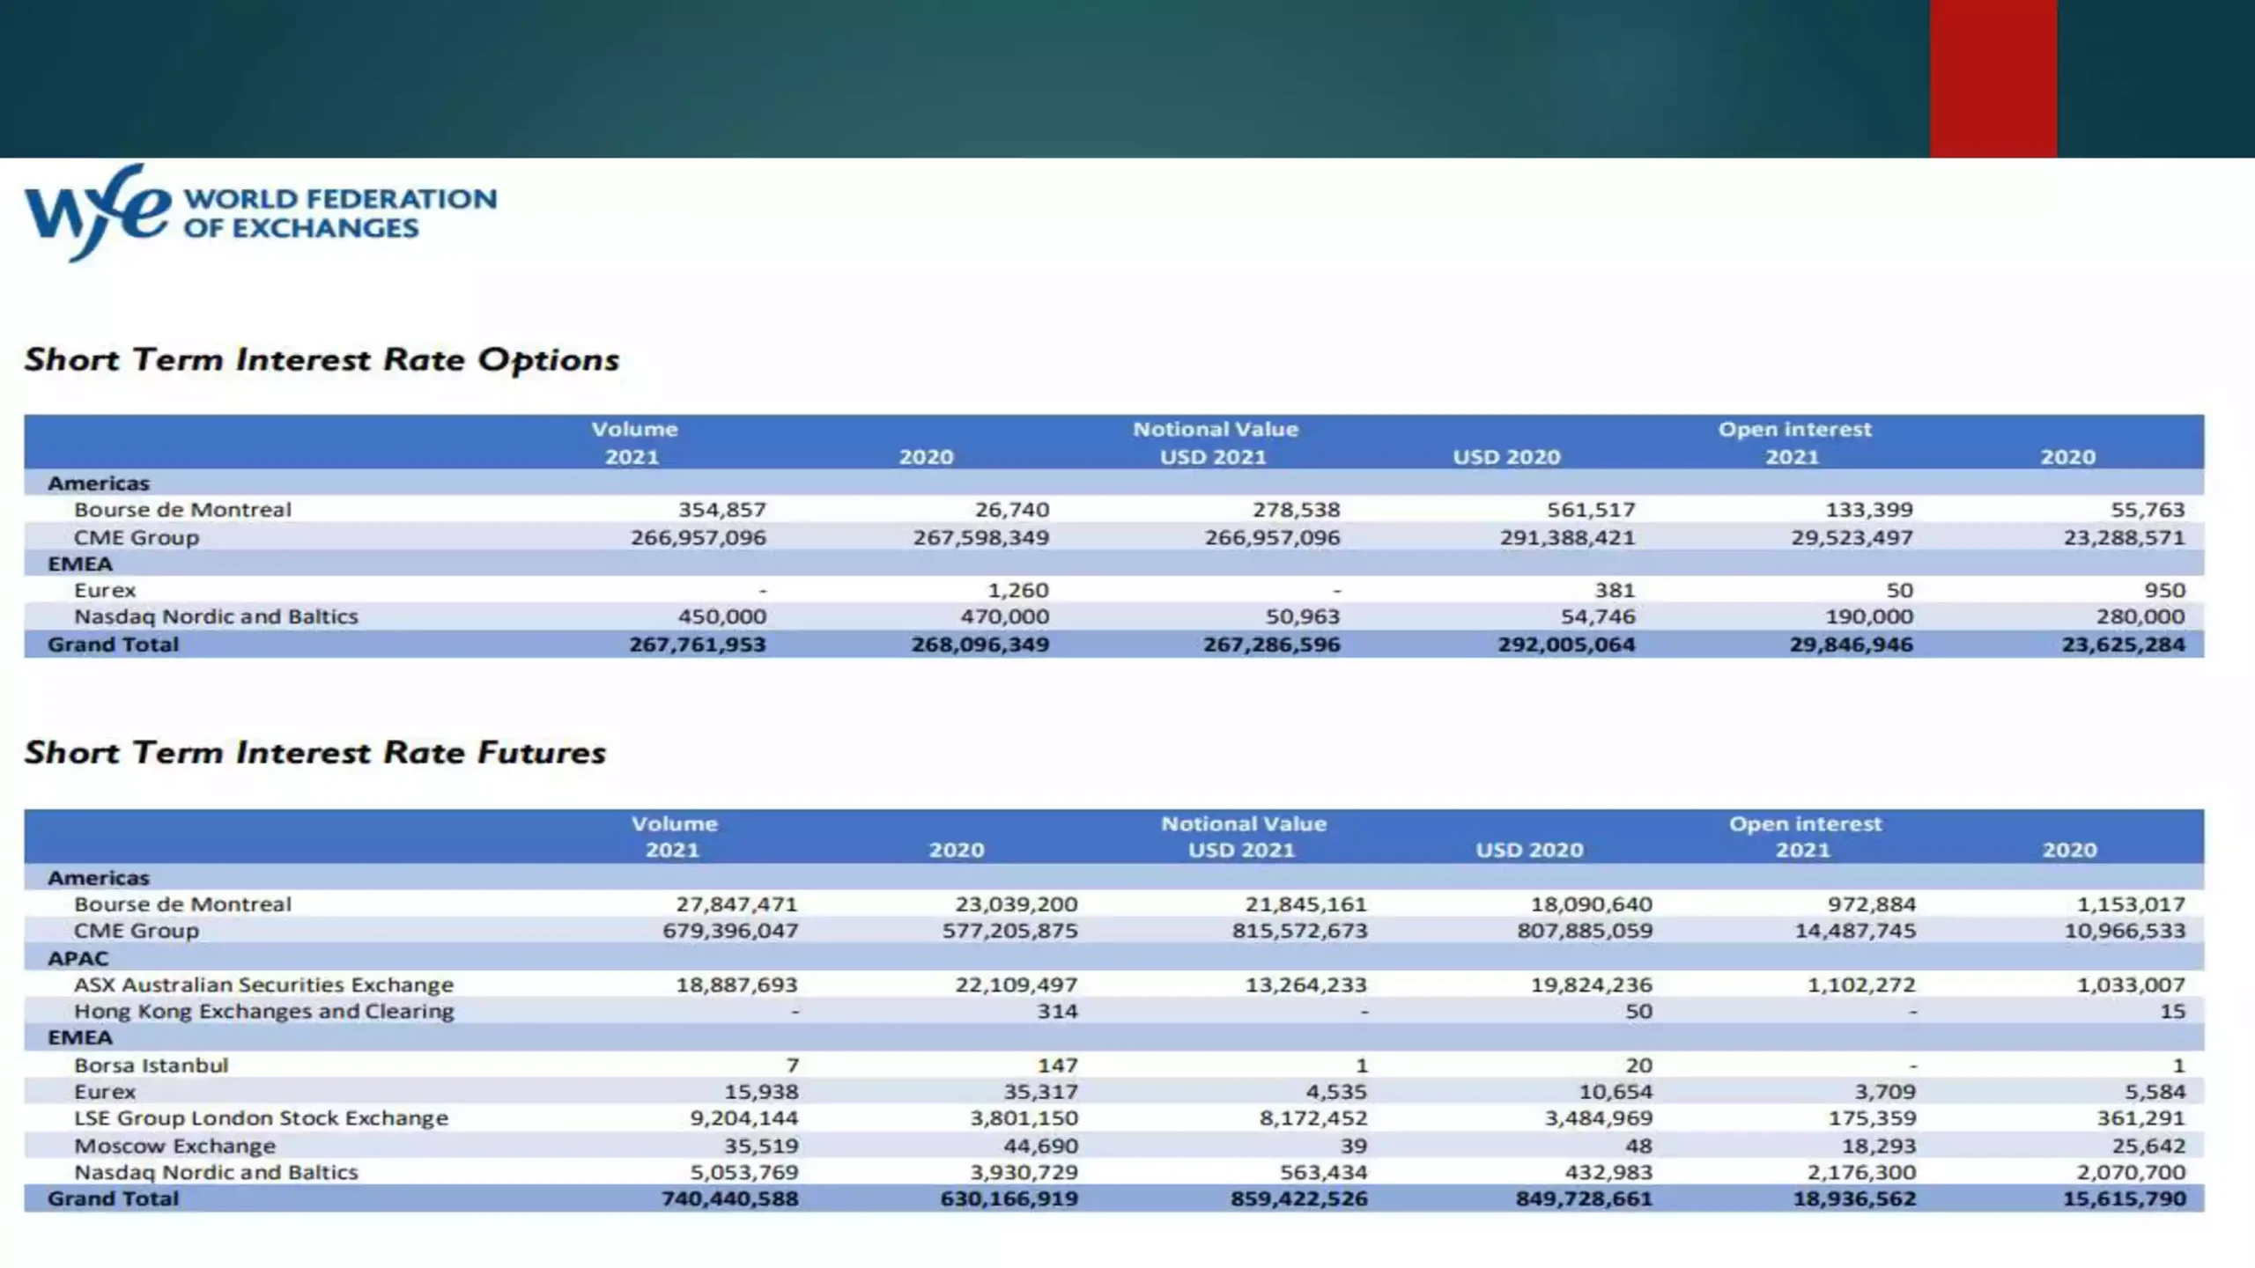This screenshot has height=1268, width=2255.
Task: Click the LSE Group London Stock Exchange label
Action: pyautogui.click(x=261, y=1118)
